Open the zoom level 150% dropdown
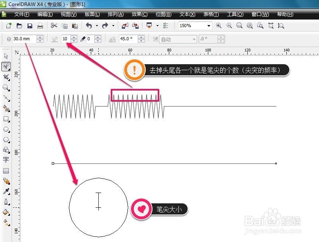This screenshot has height=242, width=319. tap(209, 26)
